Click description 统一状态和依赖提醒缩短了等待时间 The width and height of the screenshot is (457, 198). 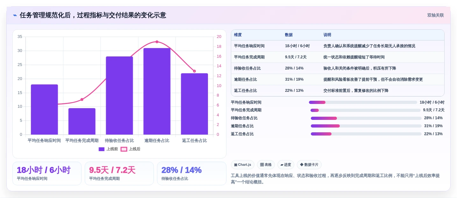354,57
